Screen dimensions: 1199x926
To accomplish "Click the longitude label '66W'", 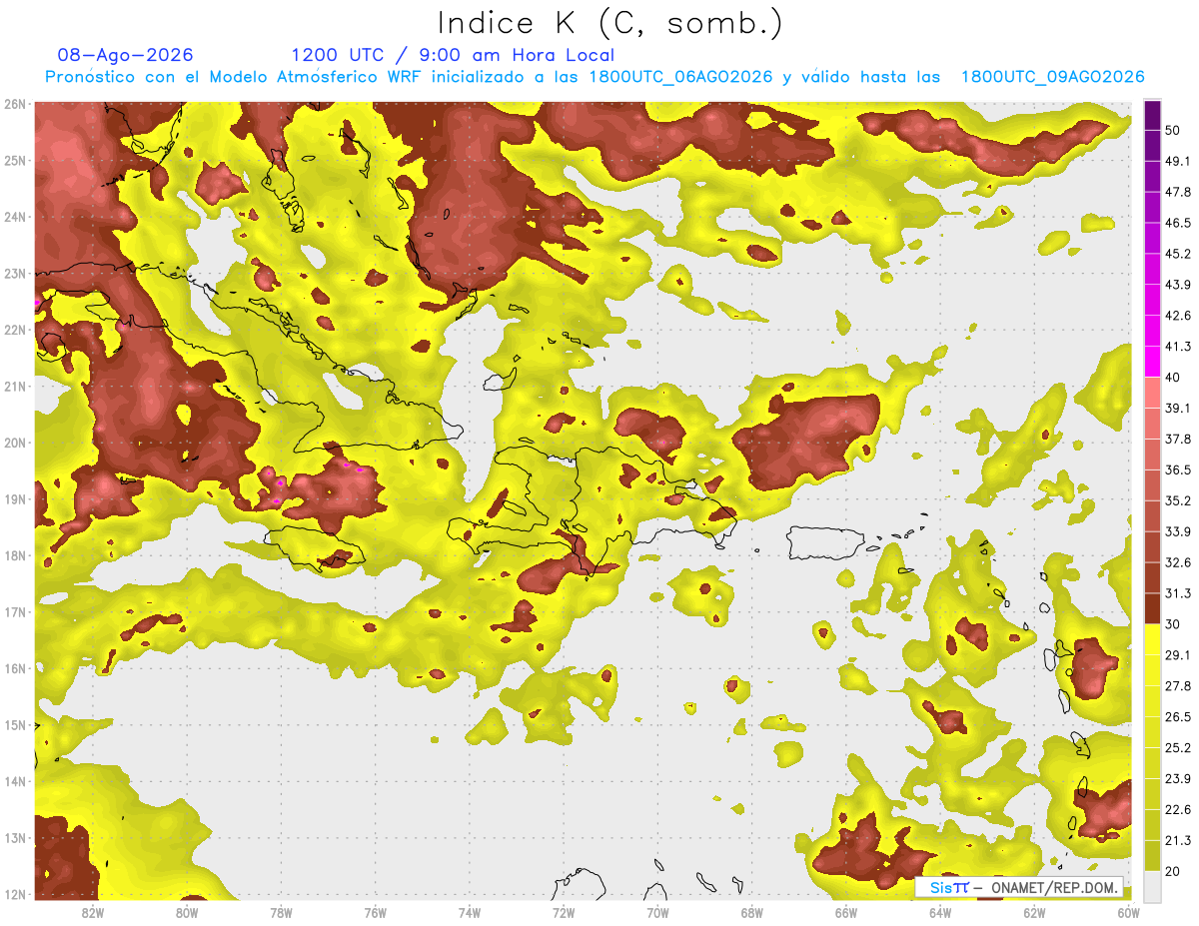I will [x=845, y=913].
